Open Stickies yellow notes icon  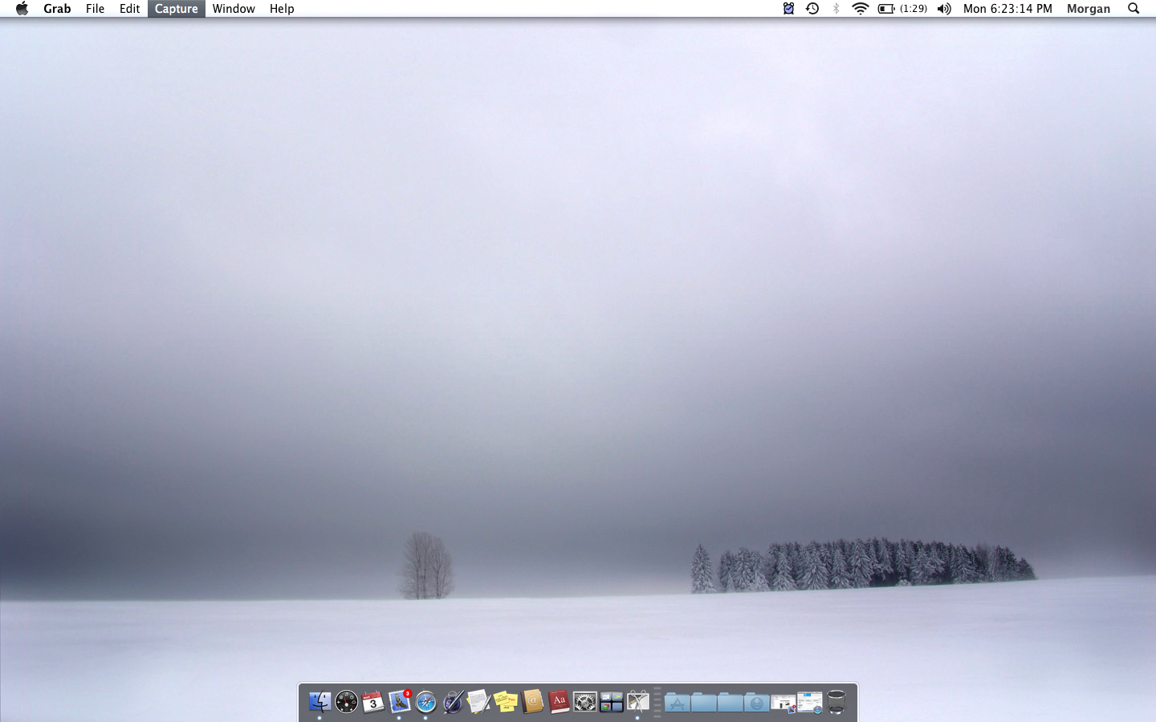506,702
